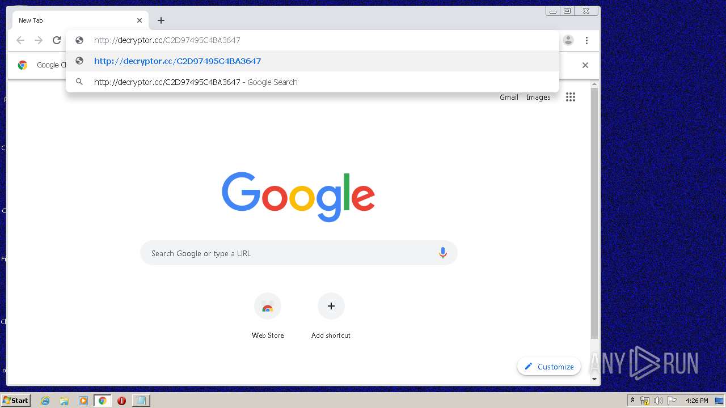Click the magnifier icon in the search suggestion row
Viewport: 726px width, 408px height.
coord(79,82)
